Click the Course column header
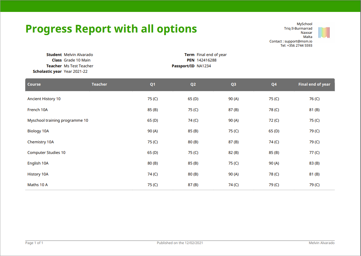This screenshot has height=256, width=361. click(x=34, y=84)
